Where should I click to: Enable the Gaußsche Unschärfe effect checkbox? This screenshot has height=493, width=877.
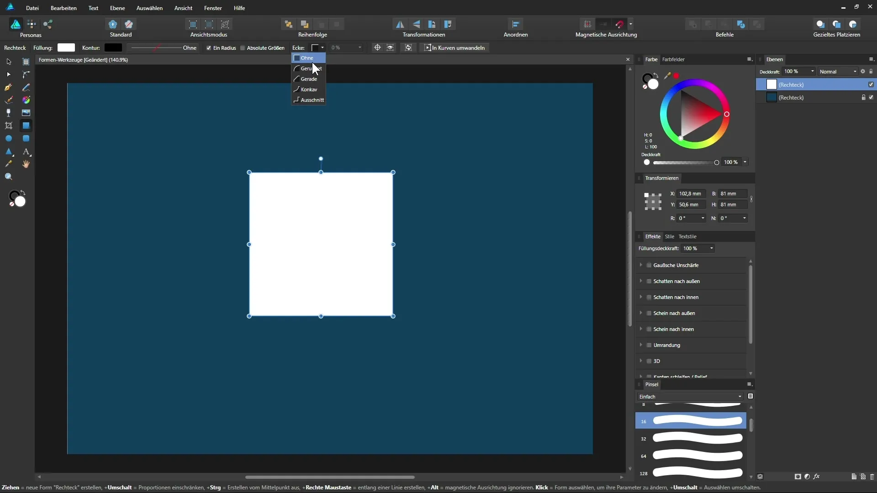(x=649, y=265)
